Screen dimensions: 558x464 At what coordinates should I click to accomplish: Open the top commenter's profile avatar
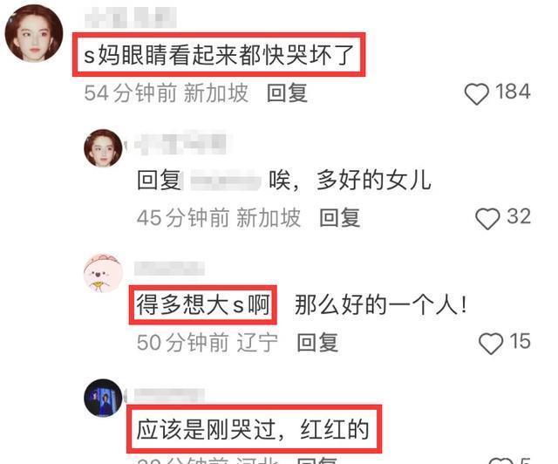(x=34, y=33)
